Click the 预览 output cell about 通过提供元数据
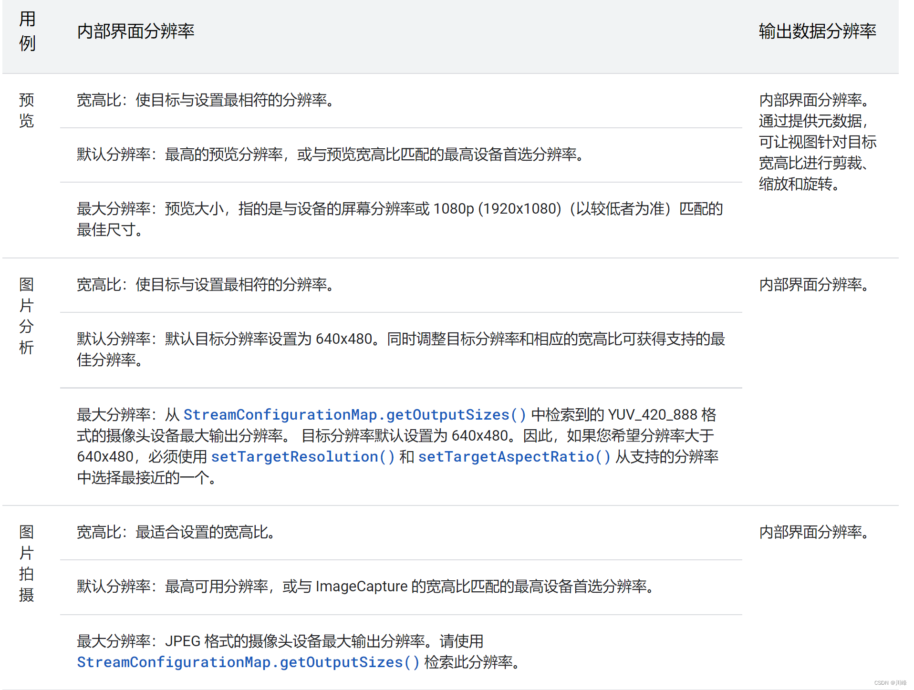Viewport: 914px width, 690px height. (818, 142)
